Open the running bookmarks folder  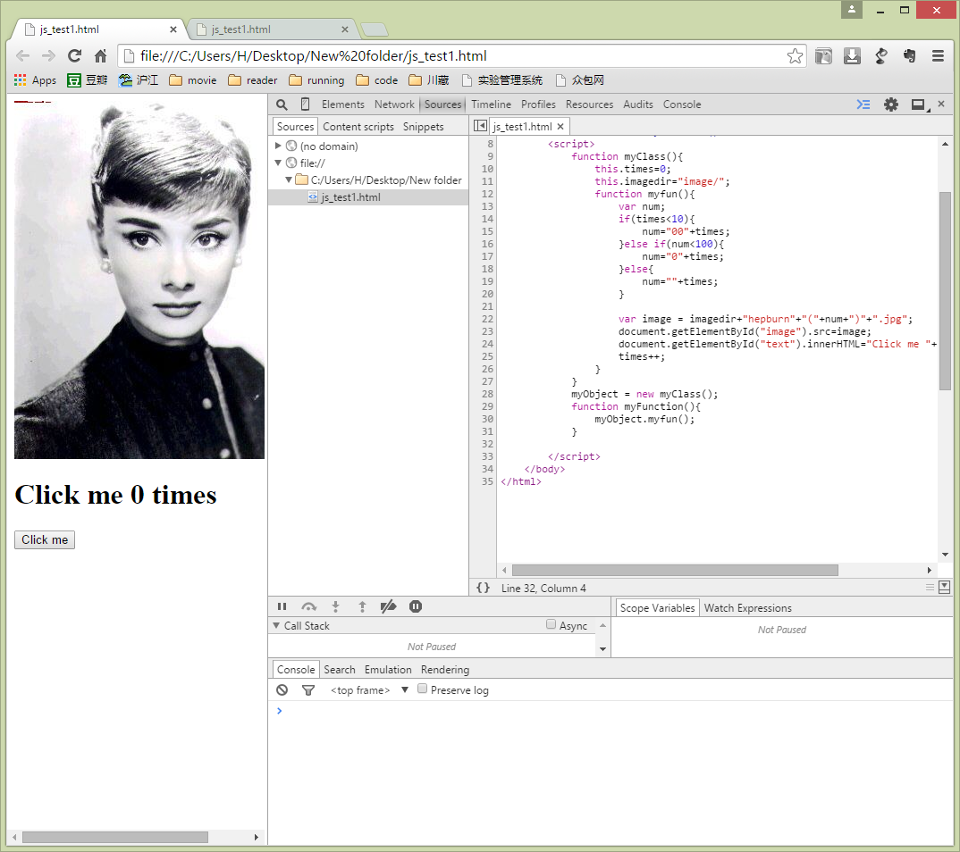point(316,80)
